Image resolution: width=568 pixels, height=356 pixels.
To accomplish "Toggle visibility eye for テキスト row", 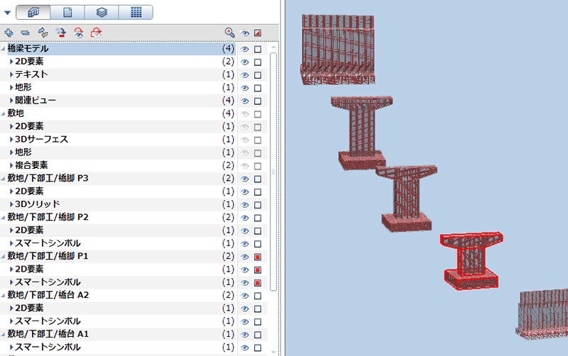I will tap(245, 75).
